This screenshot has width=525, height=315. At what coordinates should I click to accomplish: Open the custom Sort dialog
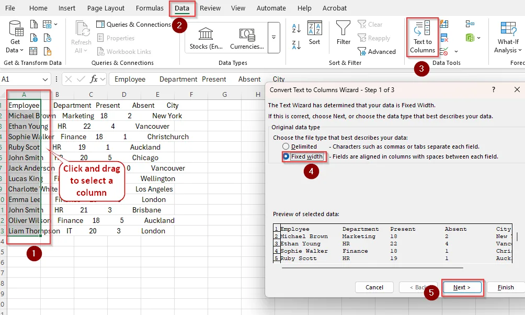tap(314, 33)
